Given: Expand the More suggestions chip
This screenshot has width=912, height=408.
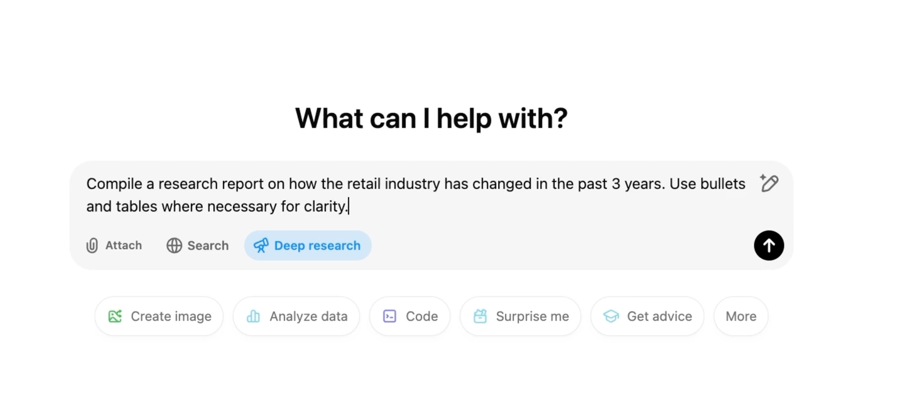Looking at the screenshot, I should 741,316.
